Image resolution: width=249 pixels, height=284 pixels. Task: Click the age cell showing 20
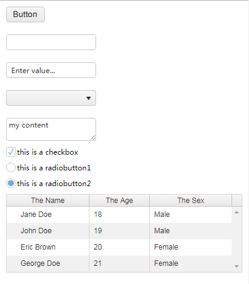coord(120,247)
